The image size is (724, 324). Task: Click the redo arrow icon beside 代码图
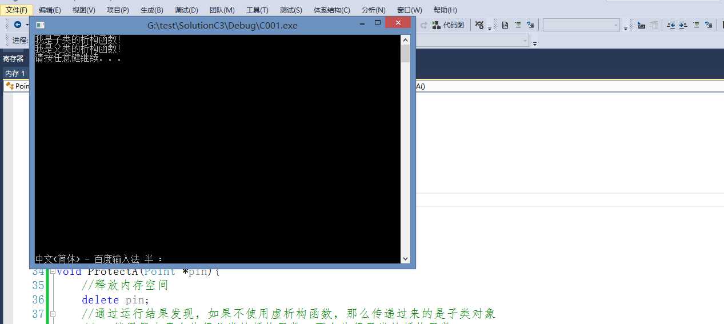(424, 25)
